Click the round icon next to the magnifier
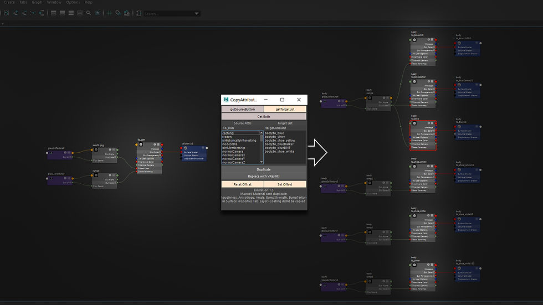The width and height of the screenshot is (543, 305). [x=98, y=13]
